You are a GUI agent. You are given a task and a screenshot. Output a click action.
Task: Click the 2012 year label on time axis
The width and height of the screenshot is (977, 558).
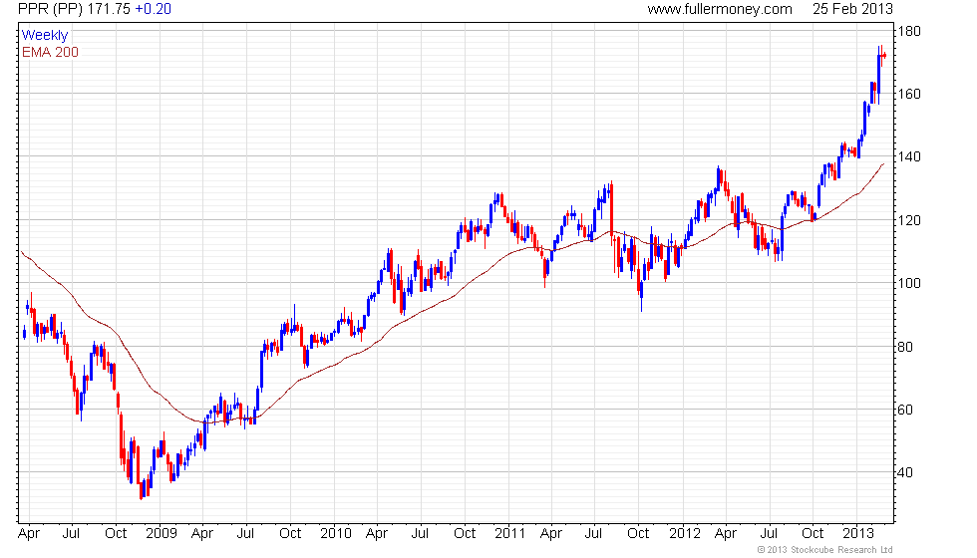point(685,534)
